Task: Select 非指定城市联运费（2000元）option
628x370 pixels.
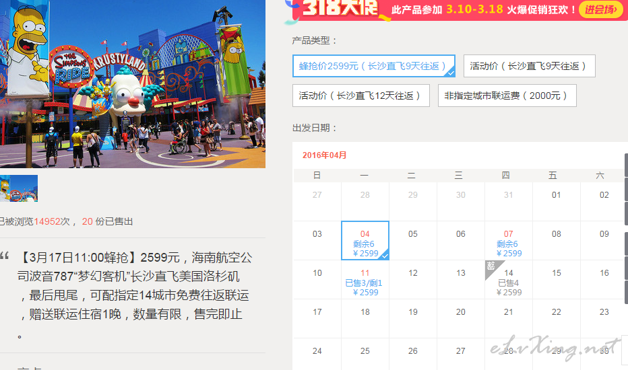Action: click(x=507, y=96)
